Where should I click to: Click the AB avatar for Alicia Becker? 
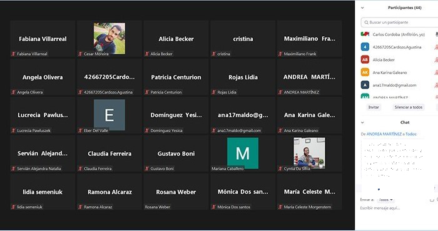pos(365,60)
